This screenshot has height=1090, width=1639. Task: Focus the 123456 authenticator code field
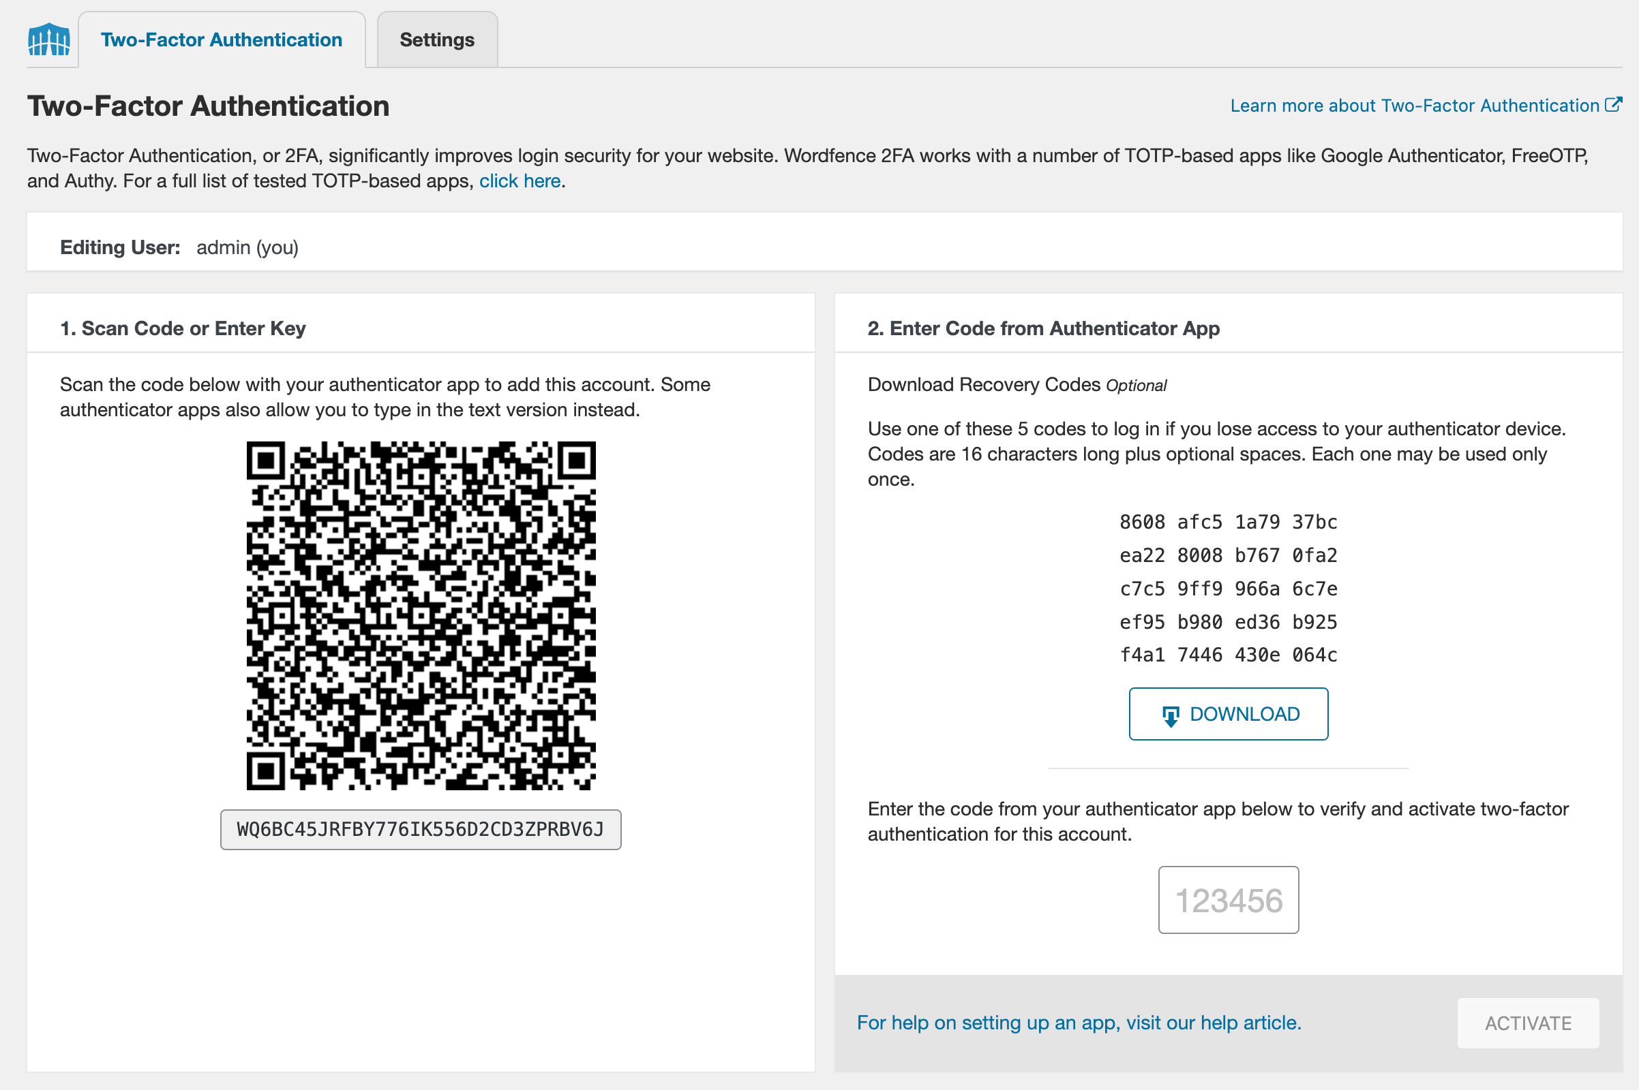click(x=1228, y=899)
